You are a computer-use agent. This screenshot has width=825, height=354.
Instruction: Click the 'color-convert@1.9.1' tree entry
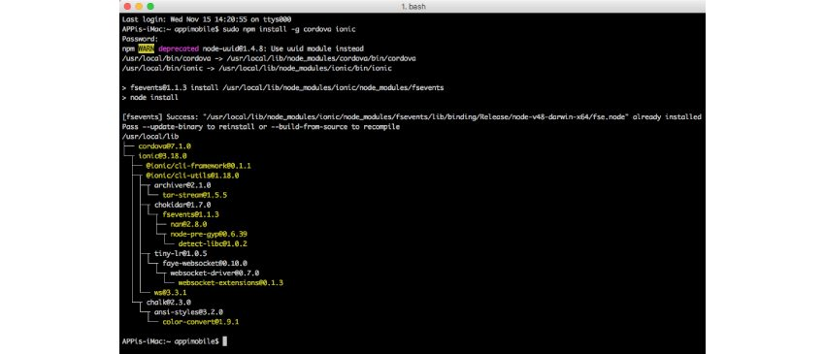[201, 321]
